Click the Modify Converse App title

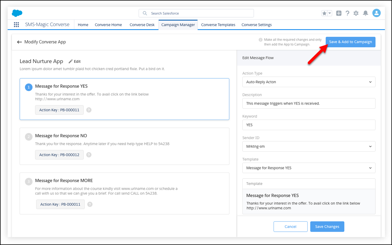(x=45, y=42)
